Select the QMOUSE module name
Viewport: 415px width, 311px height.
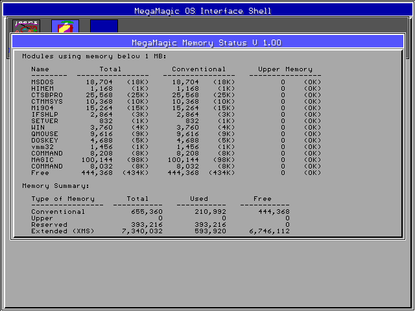(x=45, y=134)
